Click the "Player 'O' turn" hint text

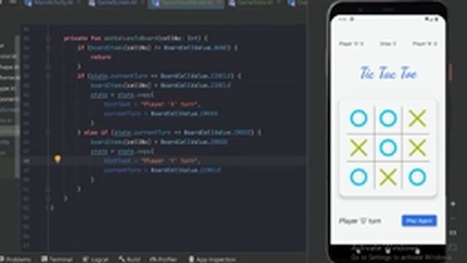pos(360,221)
